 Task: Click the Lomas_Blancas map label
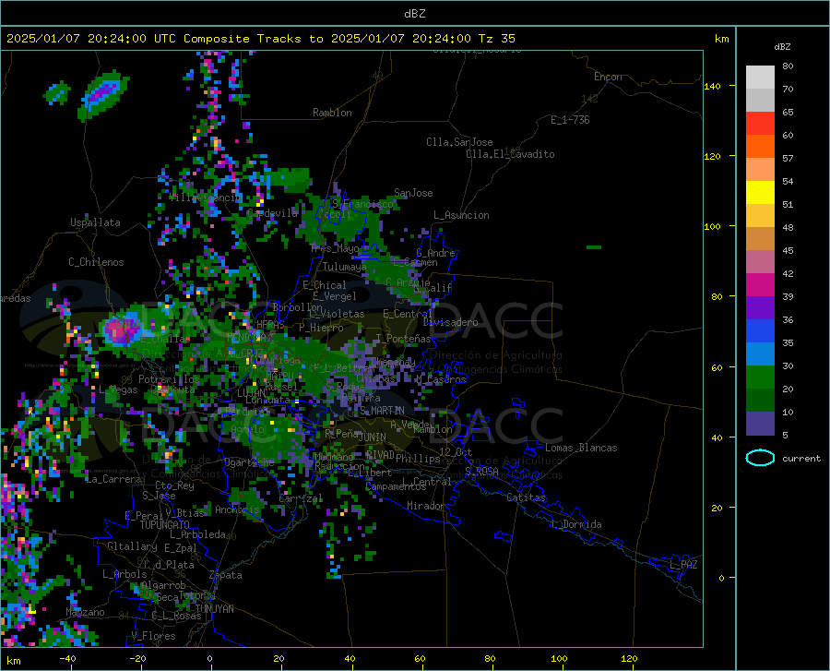(x=581, y=448)
